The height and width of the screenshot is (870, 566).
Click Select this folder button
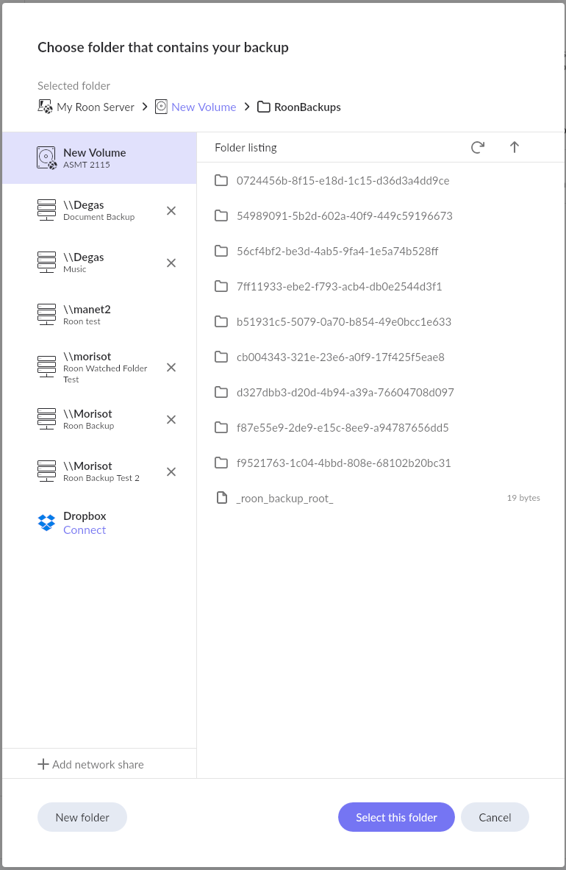pos(396,817)
